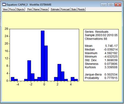Open the Objects menu button

click(x=20, y=9)
